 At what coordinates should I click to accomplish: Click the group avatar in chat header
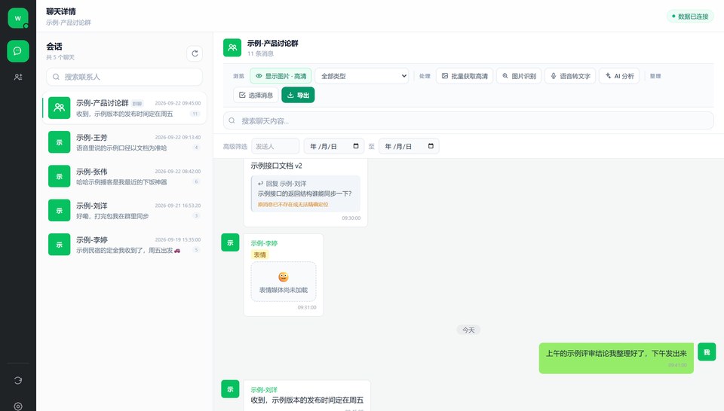coord(232,47)
